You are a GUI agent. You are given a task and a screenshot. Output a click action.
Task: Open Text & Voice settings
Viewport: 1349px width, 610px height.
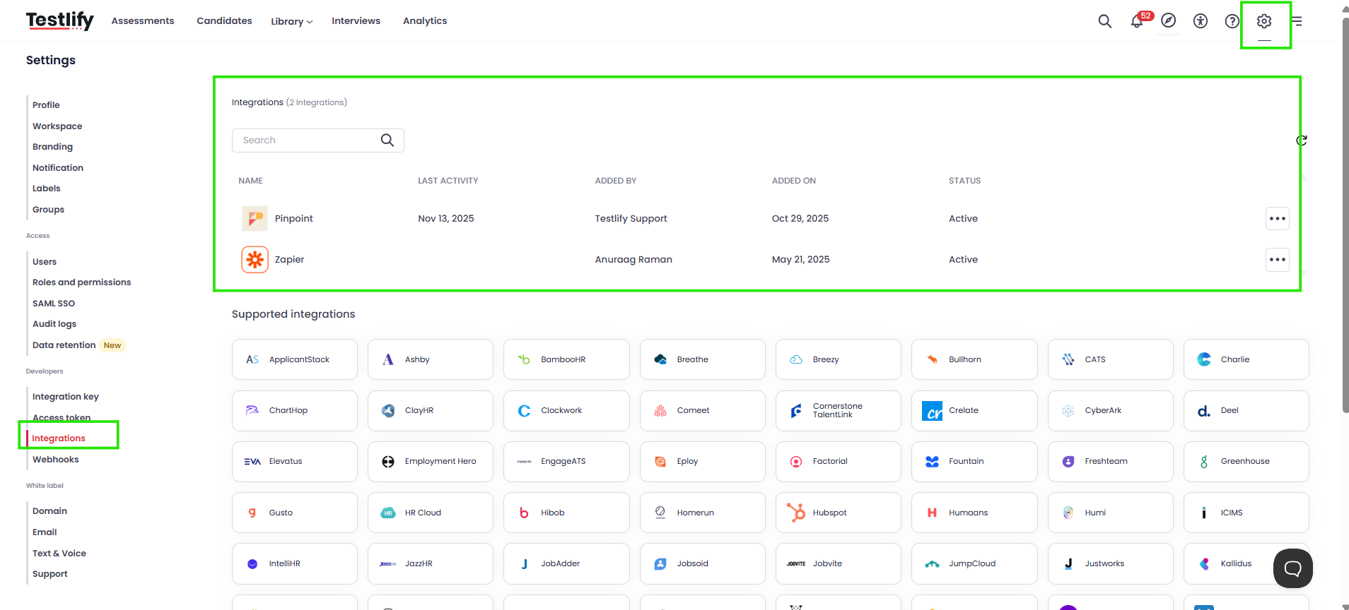[x=59, y=554]
